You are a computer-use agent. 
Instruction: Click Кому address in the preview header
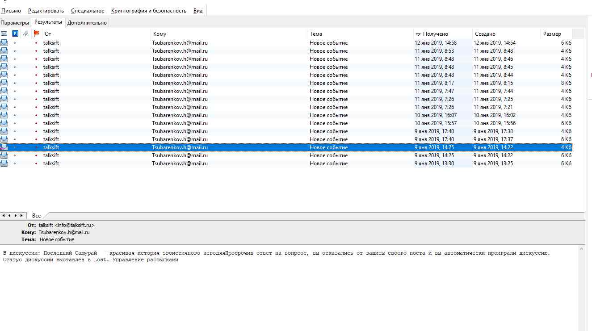point(64,232)
